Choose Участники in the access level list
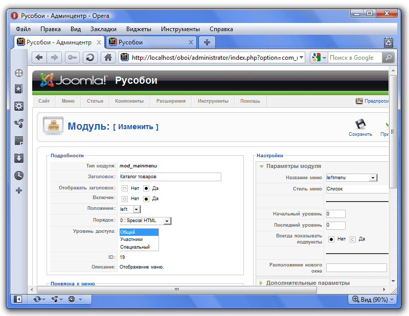Image resolution: width=409 pixels, height=316 pixels. (x=131, y=239)
